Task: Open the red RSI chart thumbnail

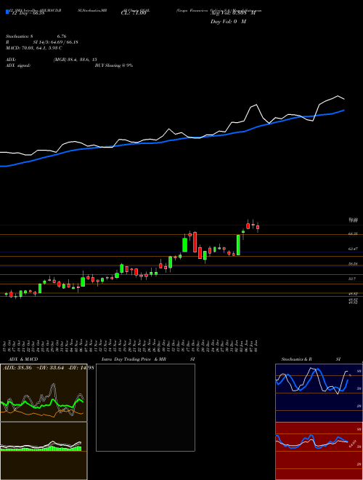Action: tap(319, 451)
